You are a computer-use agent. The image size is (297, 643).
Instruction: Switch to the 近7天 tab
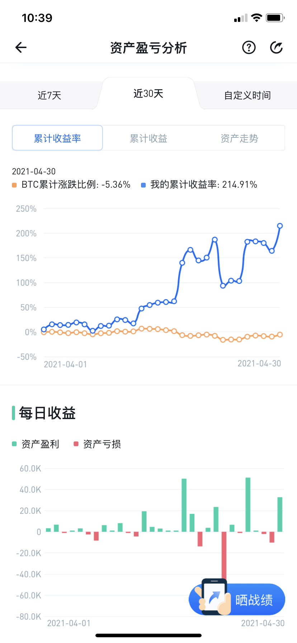49,95
